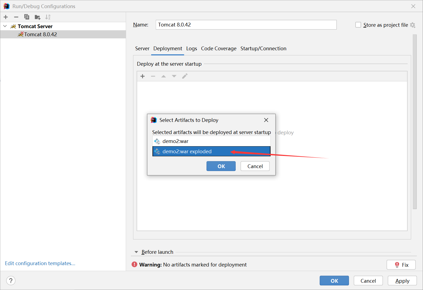Viewport: 423px width, 290px height.
Task: Click the Name input field
Action: [x=246, y=25]
